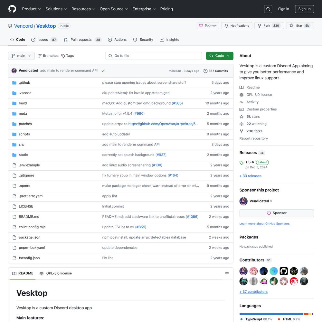Open the 5k stars link
This screenshot has height=322, width=322.
(250, 117)
